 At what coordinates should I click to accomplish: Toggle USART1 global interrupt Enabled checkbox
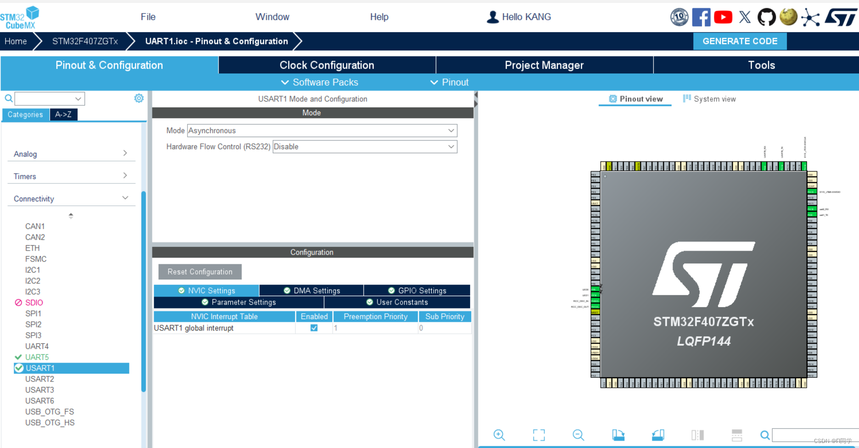pos(314,328)
